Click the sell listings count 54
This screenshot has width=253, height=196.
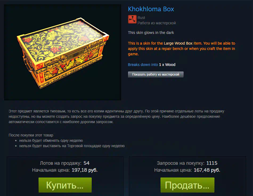point(87,163)
